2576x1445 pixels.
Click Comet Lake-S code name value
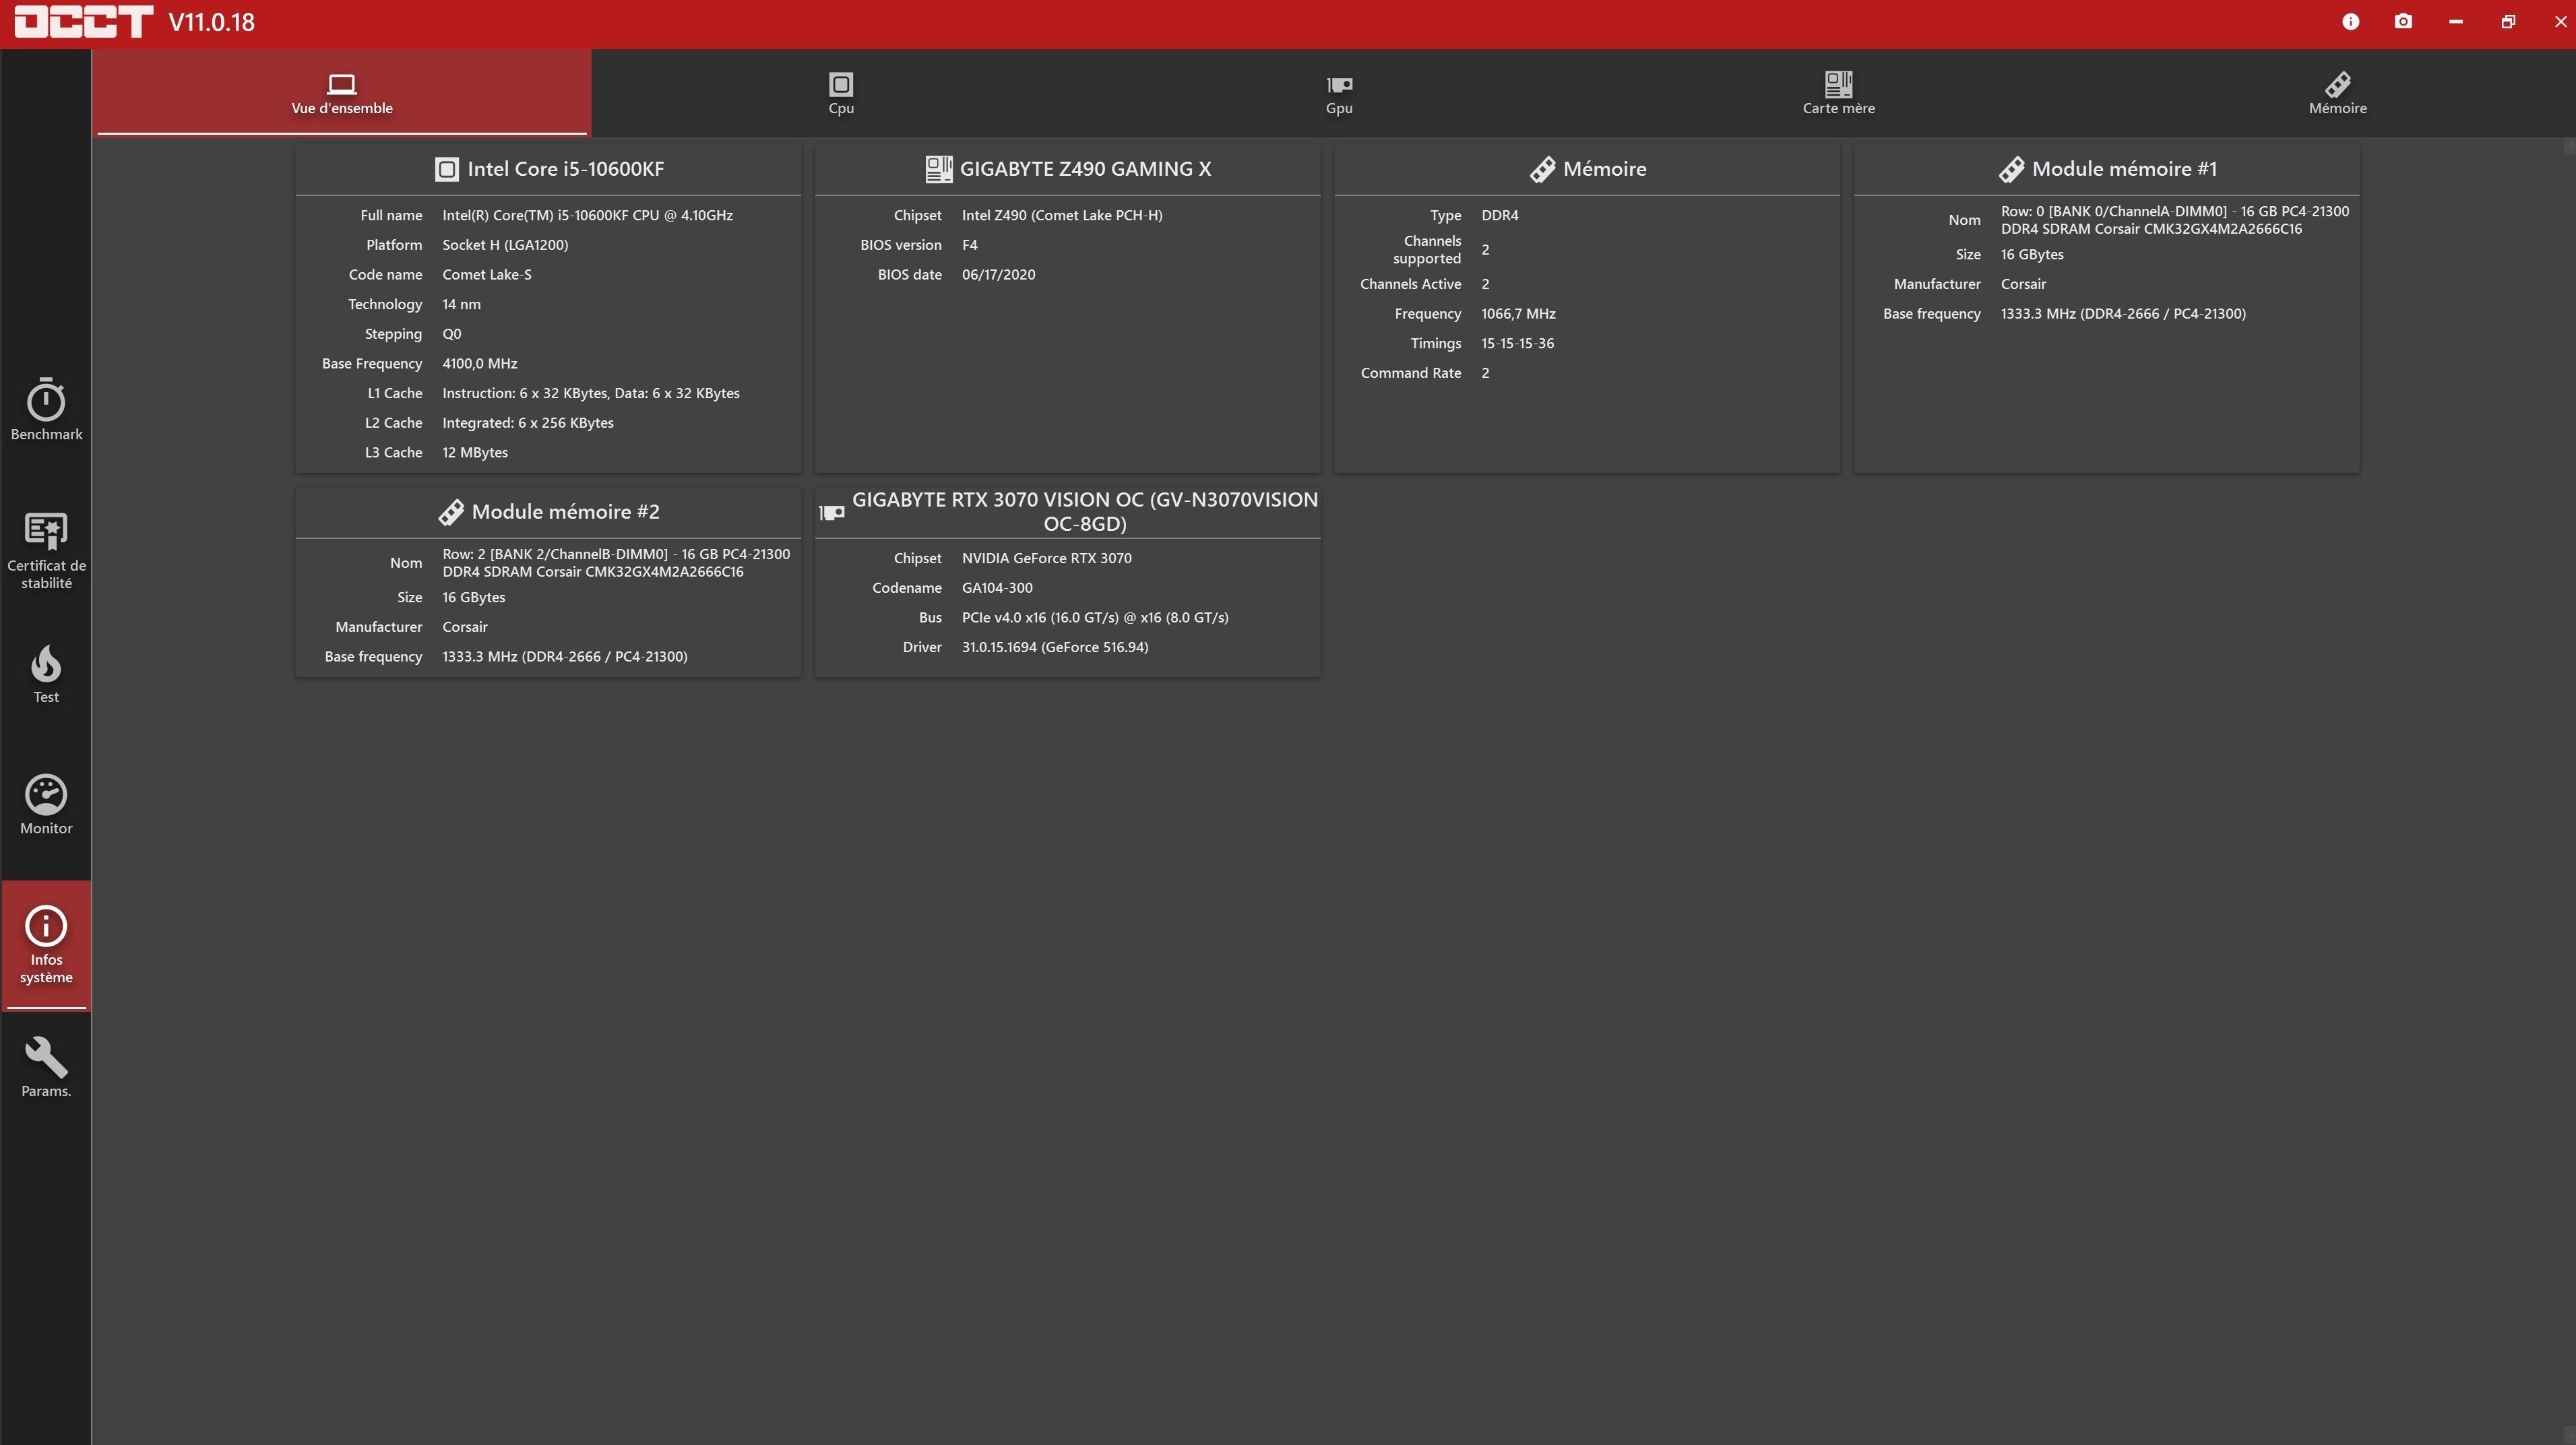pos(487,274)
